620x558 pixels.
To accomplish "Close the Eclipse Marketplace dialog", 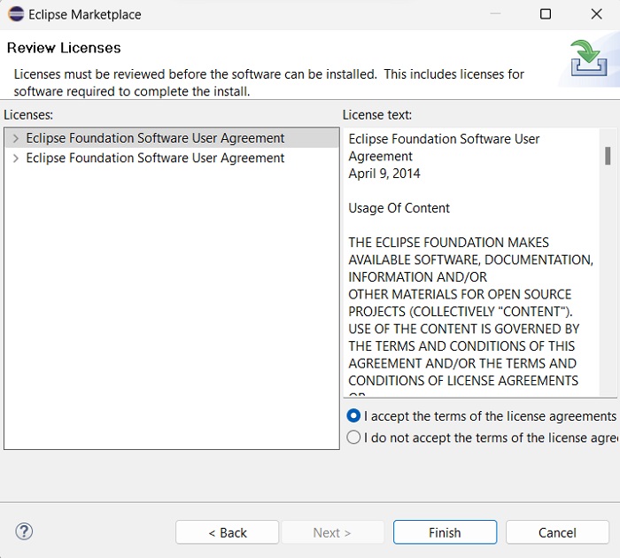I will [x=596, y=14].
